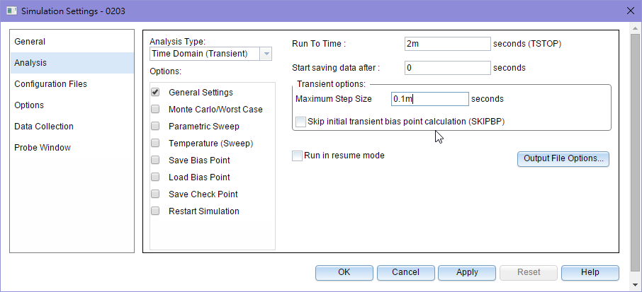Image resolution: width=642 pixels, height=292 pixels.
Task: Enable Save Bias Point checkbox
Action: click(155, 160)
